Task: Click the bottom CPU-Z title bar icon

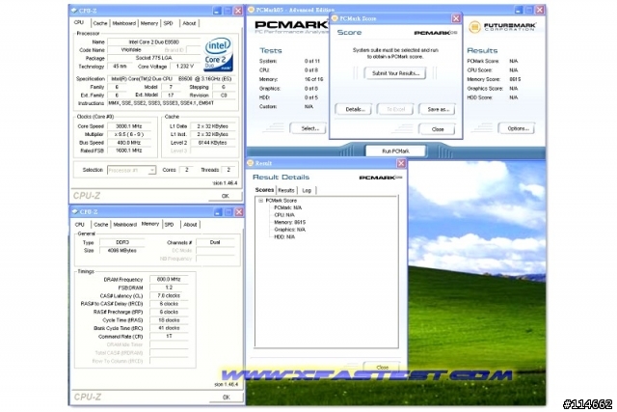Action: (75, 212)
